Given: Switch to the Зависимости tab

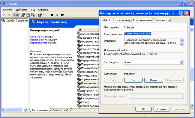Looking at the screenshot, I should (162, 20).
